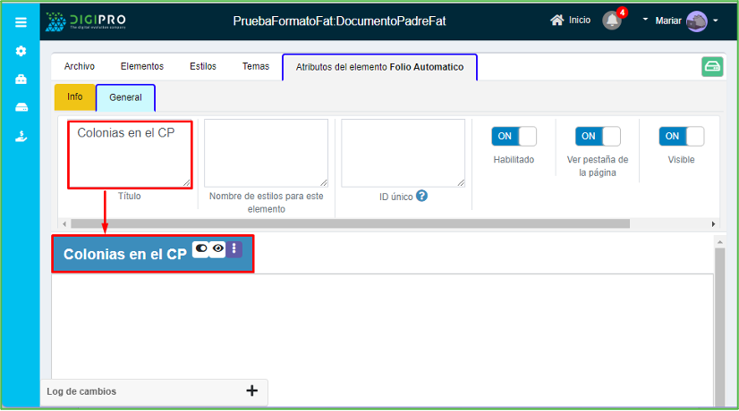The width and height of the screenshot is (739, 411).
Task: Click the Título text field
Action: (130, 154)
